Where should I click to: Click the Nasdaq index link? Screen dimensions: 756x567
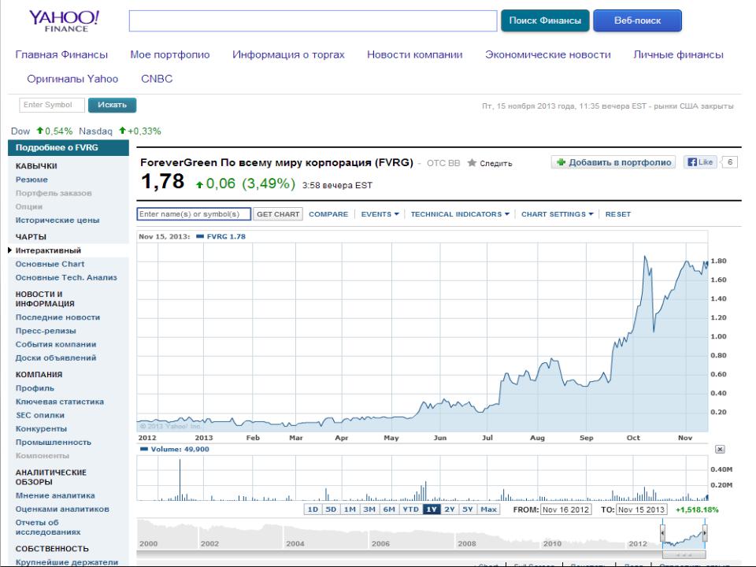tap(95, 132)
